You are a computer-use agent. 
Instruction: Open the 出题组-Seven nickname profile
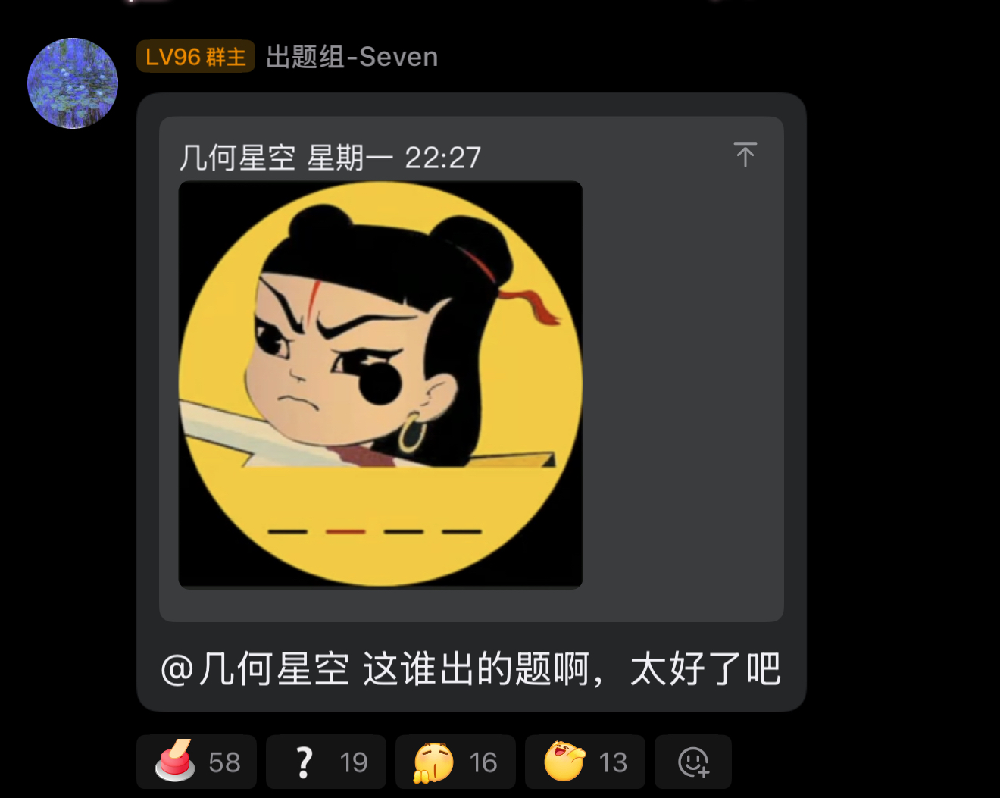tap(352, 57)
